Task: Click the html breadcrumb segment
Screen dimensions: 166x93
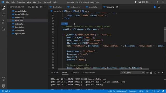Action: [67, 11]
